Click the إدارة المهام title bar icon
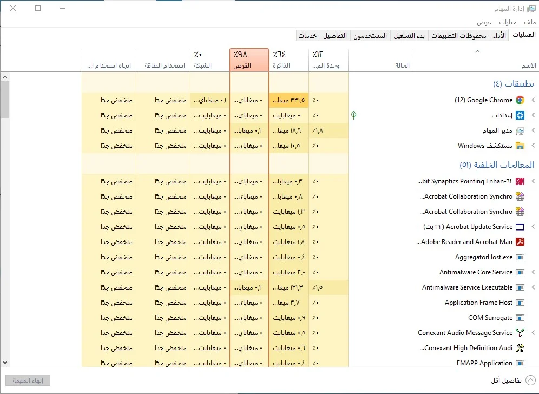 pos(531,9)
